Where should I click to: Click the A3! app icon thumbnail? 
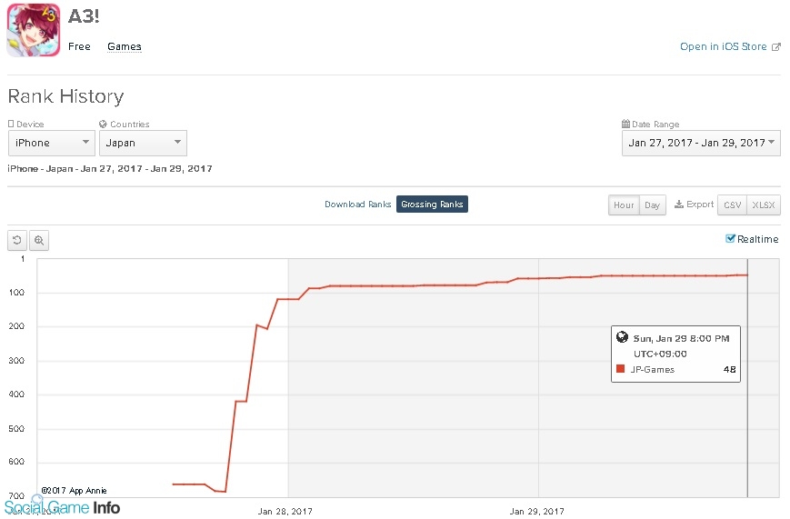pyautogui.click(x=34, y=30)
